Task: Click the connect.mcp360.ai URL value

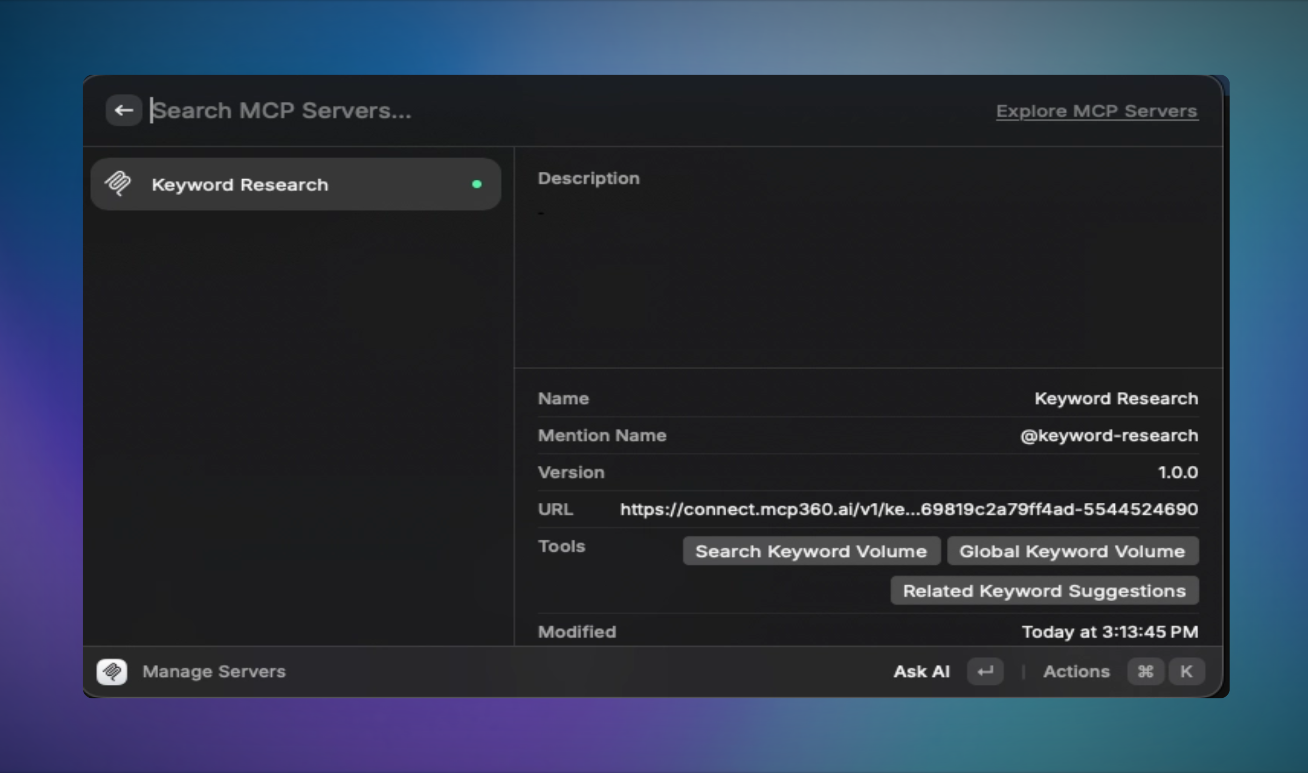Action: [x=909, y=509]
